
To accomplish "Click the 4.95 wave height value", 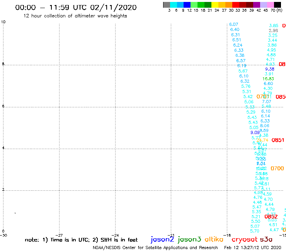I will click(272, 50).
